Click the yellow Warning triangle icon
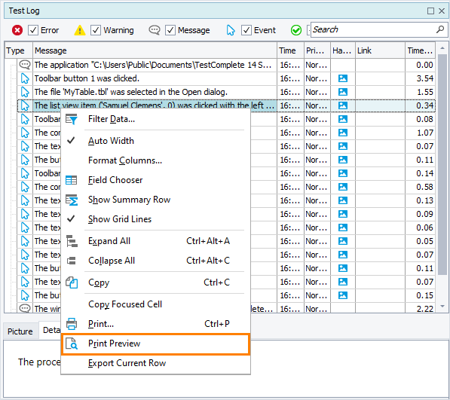450x400 pixels. pos(80,30)
